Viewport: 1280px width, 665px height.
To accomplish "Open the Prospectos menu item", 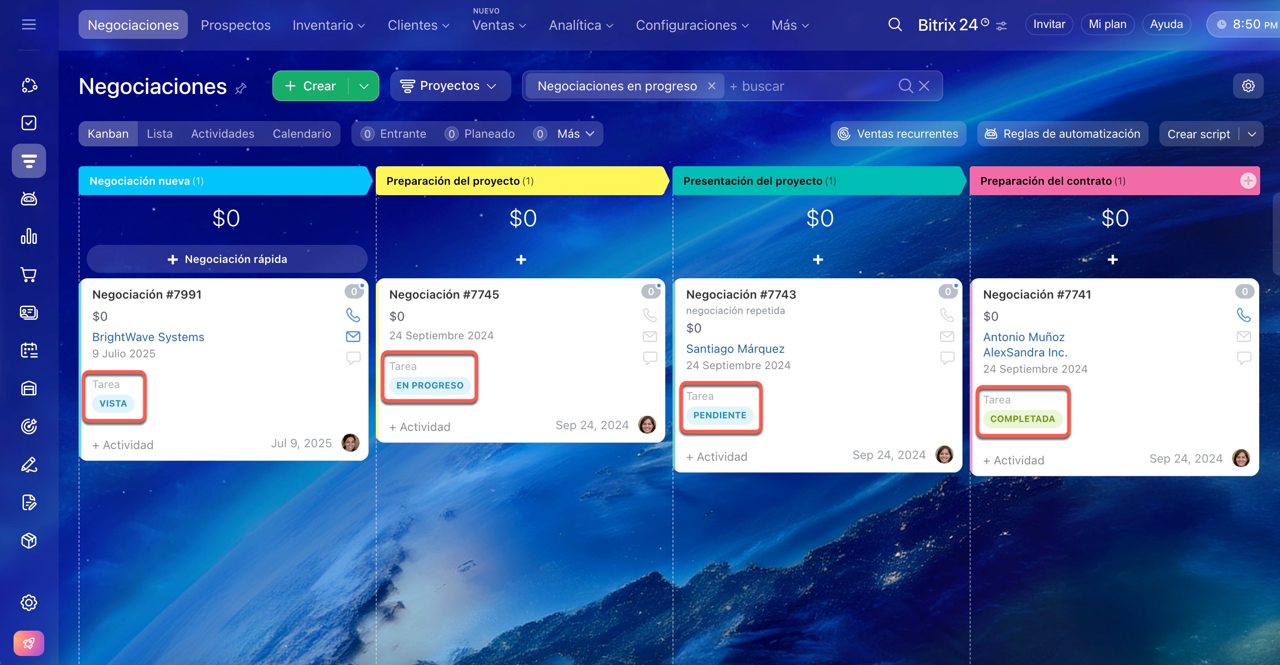I will coord(235,25).
